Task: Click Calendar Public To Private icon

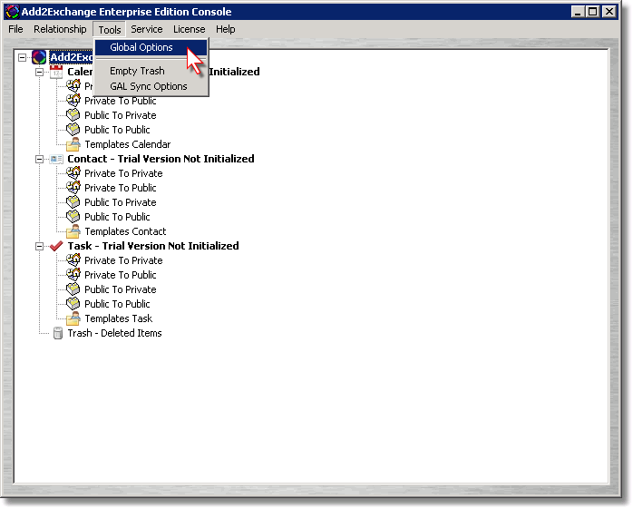Action: coord(73,115)
